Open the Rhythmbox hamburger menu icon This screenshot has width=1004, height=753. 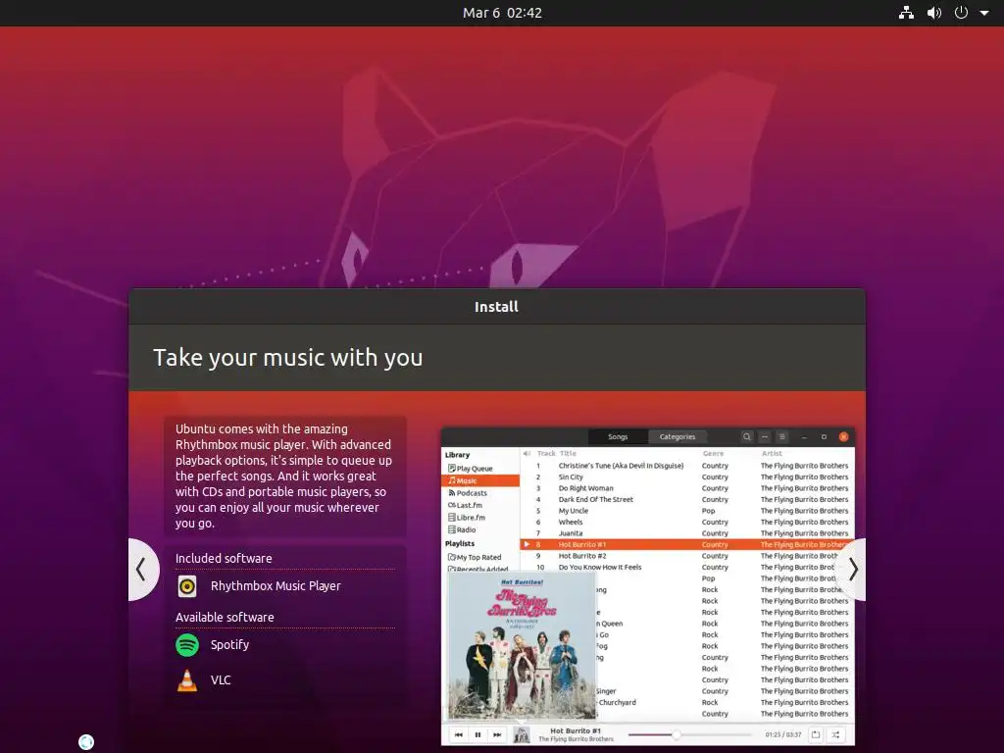point(781,436)
